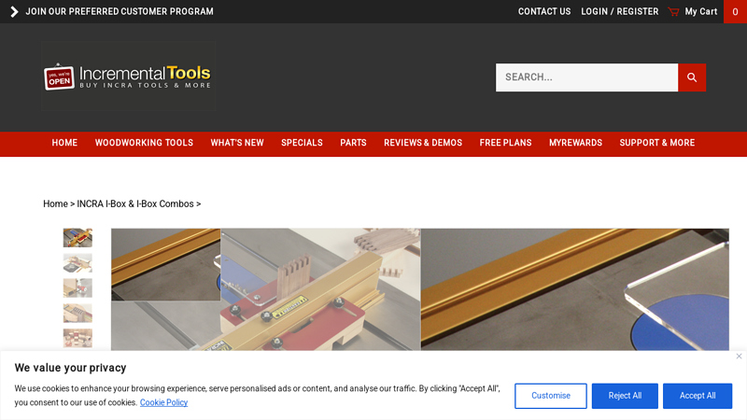Open the Woodworking Tools menu
The width and height of the screenshot is (747, 420).
point(144,143)
